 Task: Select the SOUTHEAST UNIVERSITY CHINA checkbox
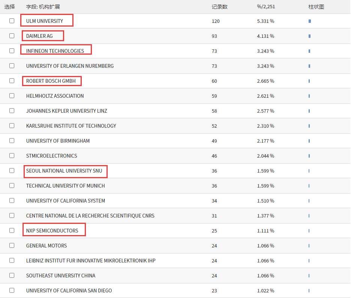(12, 276)
